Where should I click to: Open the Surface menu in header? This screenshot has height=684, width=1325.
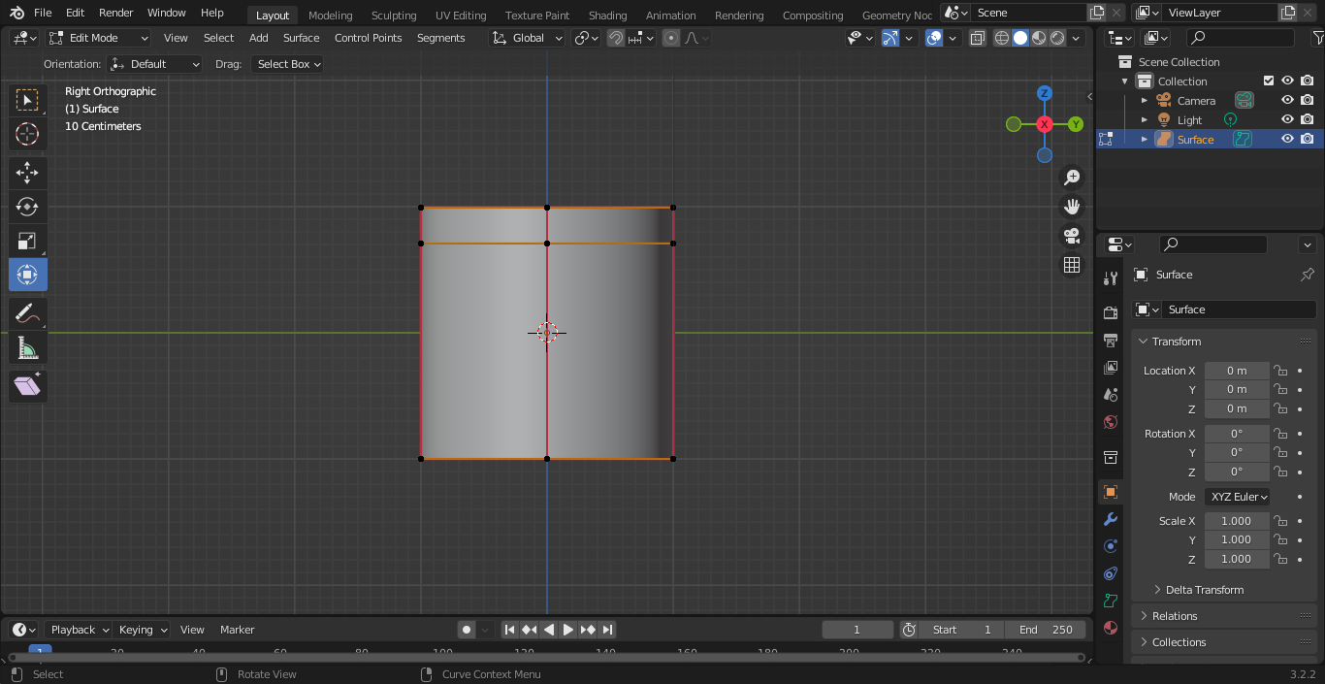(301, 38)
